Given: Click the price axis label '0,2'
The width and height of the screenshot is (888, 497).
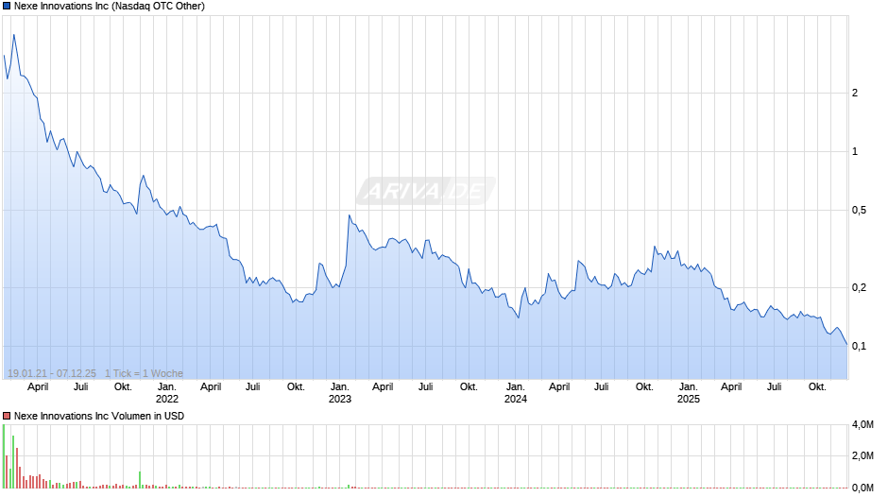Looking at the screenshot, I should pyautogui.click(x=859, y=288).
